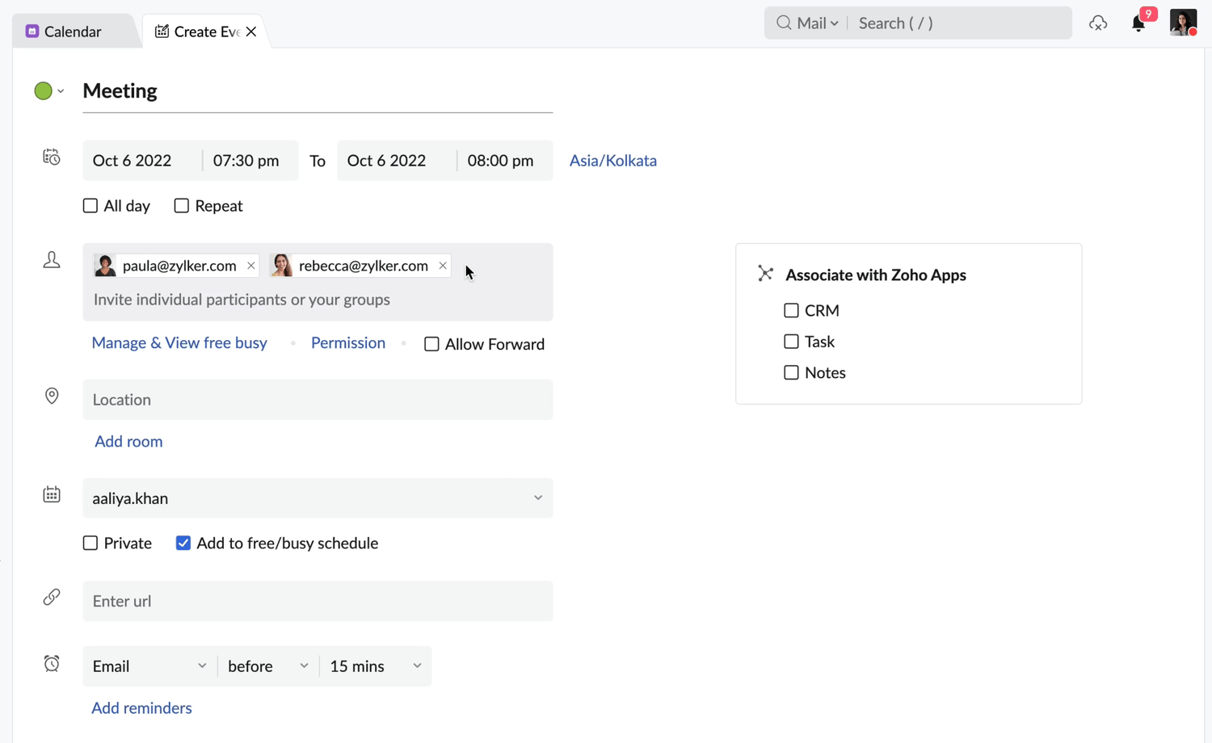
Task: Open the 15 mins reminder dropdown
Action: 376,666
